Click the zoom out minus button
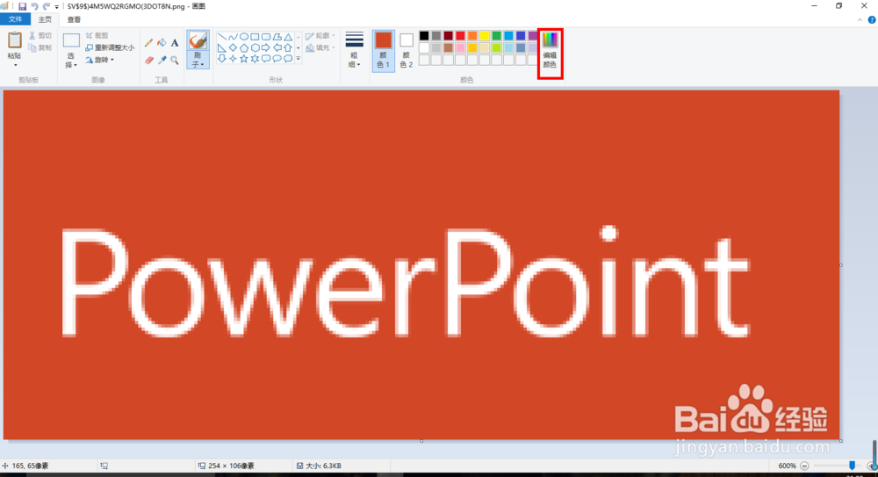Screen dimensions: 878x477 (x=804, y=466)
